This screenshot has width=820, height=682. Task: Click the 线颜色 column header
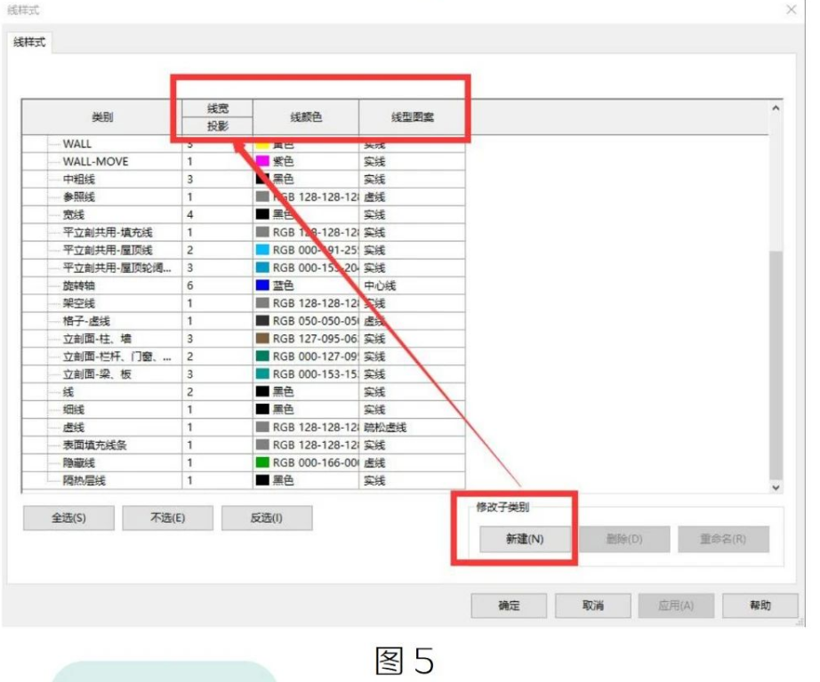(306, 116)
